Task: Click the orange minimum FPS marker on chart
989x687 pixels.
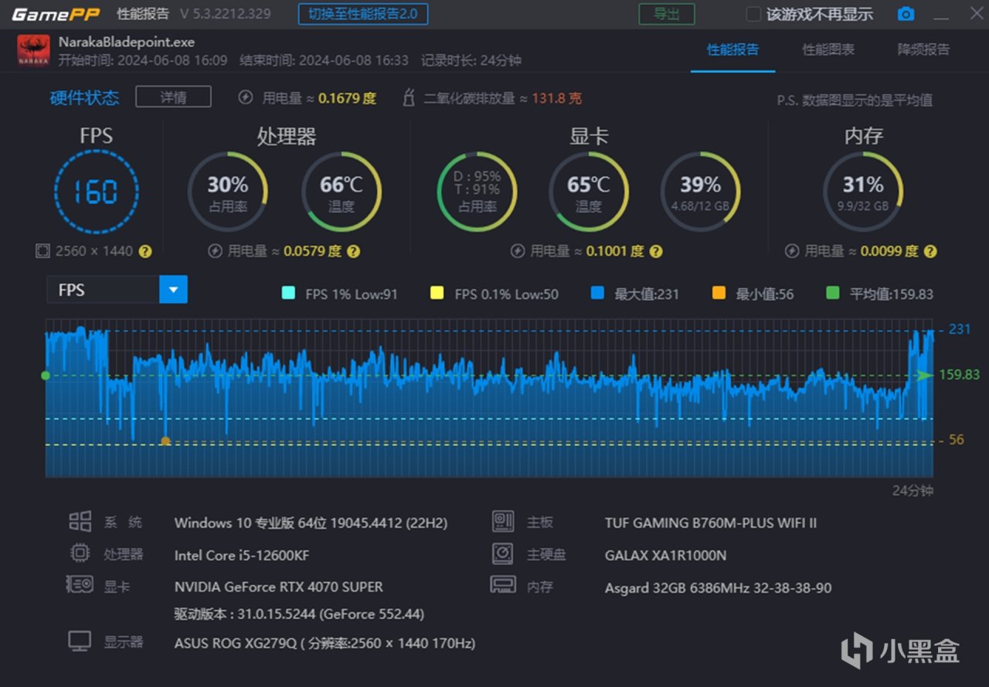Action: tap(165, 440)
